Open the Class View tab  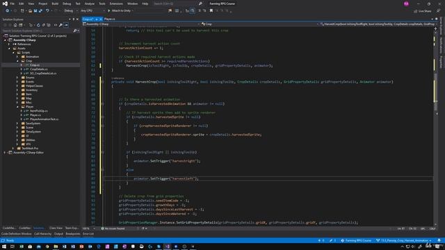click(56, 228)
